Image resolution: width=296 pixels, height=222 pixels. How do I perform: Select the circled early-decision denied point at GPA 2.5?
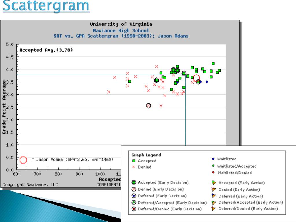point(149,106)
